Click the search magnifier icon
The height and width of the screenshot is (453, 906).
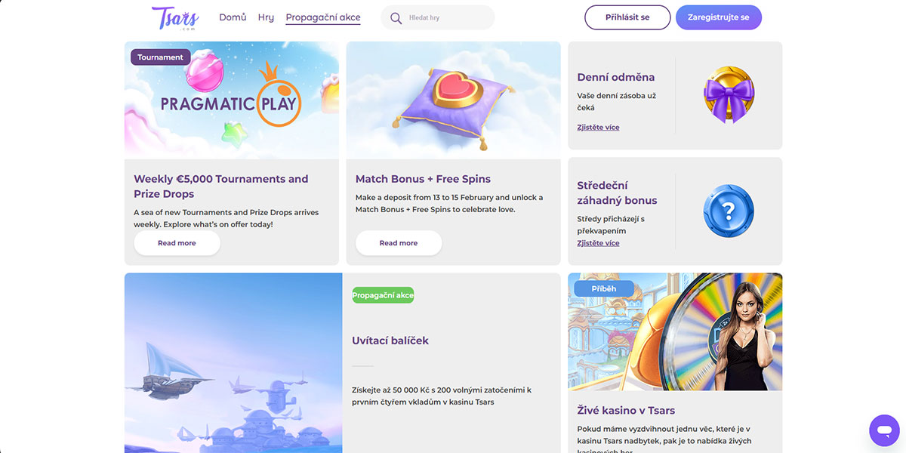point(396,17)
